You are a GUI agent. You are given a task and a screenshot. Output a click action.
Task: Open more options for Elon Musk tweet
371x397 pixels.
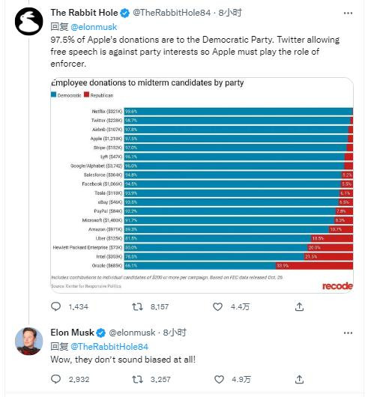coord(348,333)
